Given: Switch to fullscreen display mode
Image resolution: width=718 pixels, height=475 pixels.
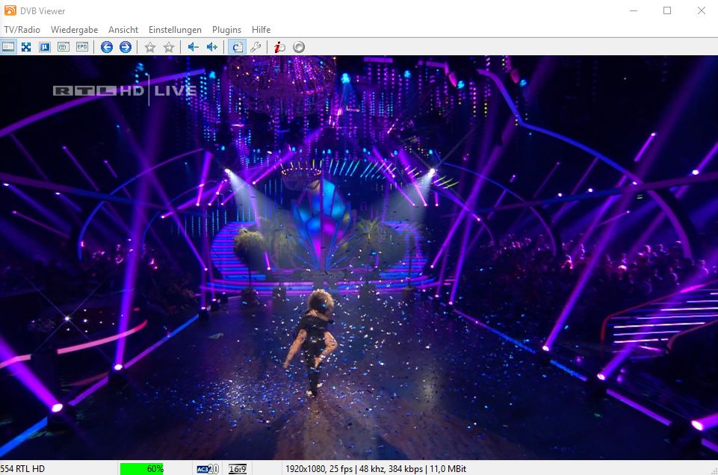Looking at the screenshot, I should pyautogui.click(x=26, y=47).
